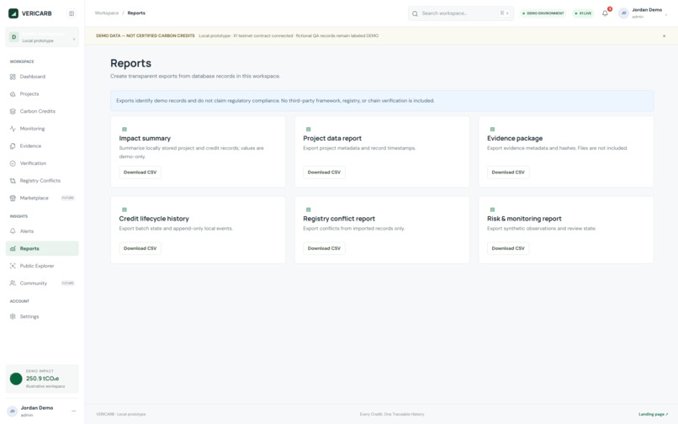This screenshot has width=678, height=424.
Task: Click the Alerts bell icon in the sidebar
Action: point(13,231)
